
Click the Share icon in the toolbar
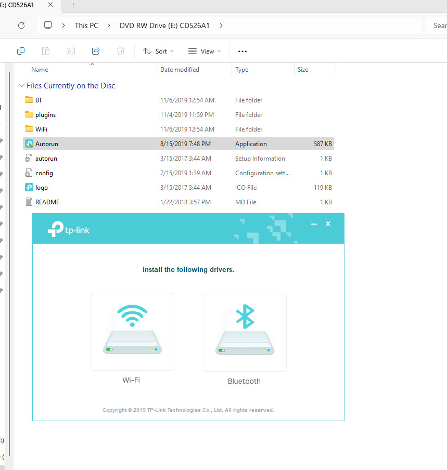96,50
